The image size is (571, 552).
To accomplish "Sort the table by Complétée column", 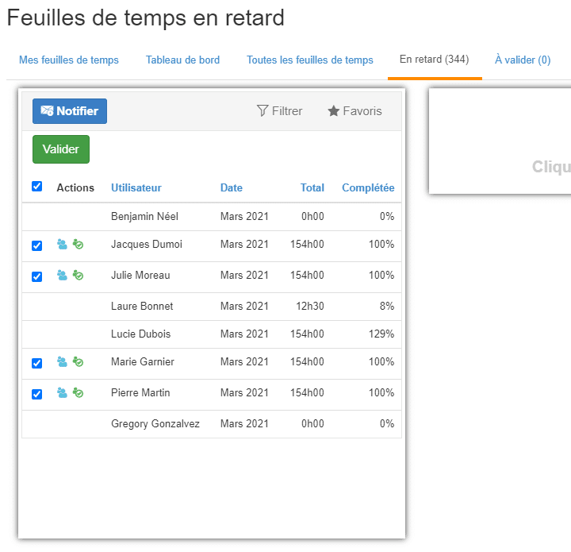I will coord(367,188).
